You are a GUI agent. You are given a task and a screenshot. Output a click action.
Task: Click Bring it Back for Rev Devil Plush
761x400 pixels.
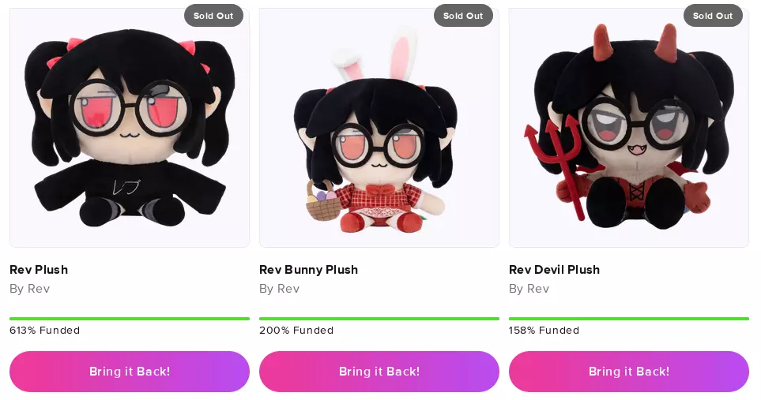click(x=629, y=372)
